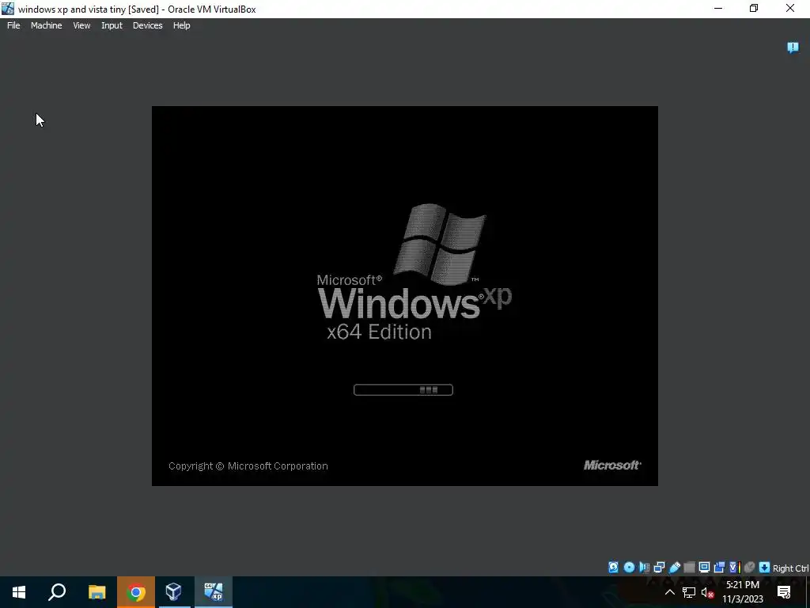Open the Devices menu

pos(148,25)
